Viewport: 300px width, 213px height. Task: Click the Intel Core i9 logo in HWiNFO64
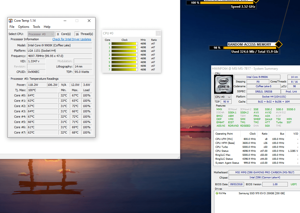(x=223, y=84)
